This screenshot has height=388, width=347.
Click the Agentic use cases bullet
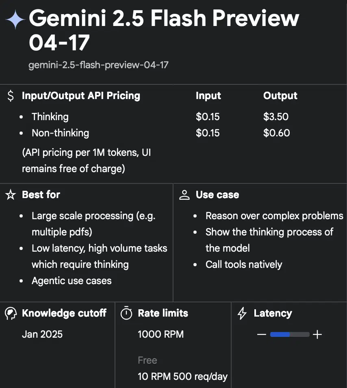[72, 281]
